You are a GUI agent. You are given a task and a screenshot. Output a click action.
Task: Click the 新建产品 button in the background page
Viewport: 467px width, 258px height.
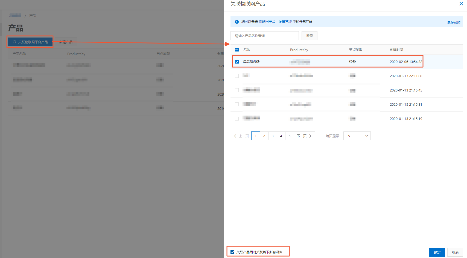pos(66,42)
